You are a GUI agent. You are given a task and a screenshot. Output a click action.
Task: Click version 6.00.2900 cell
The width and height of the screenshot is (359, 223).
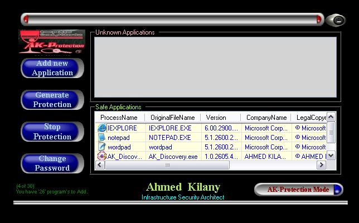(221, 128)
